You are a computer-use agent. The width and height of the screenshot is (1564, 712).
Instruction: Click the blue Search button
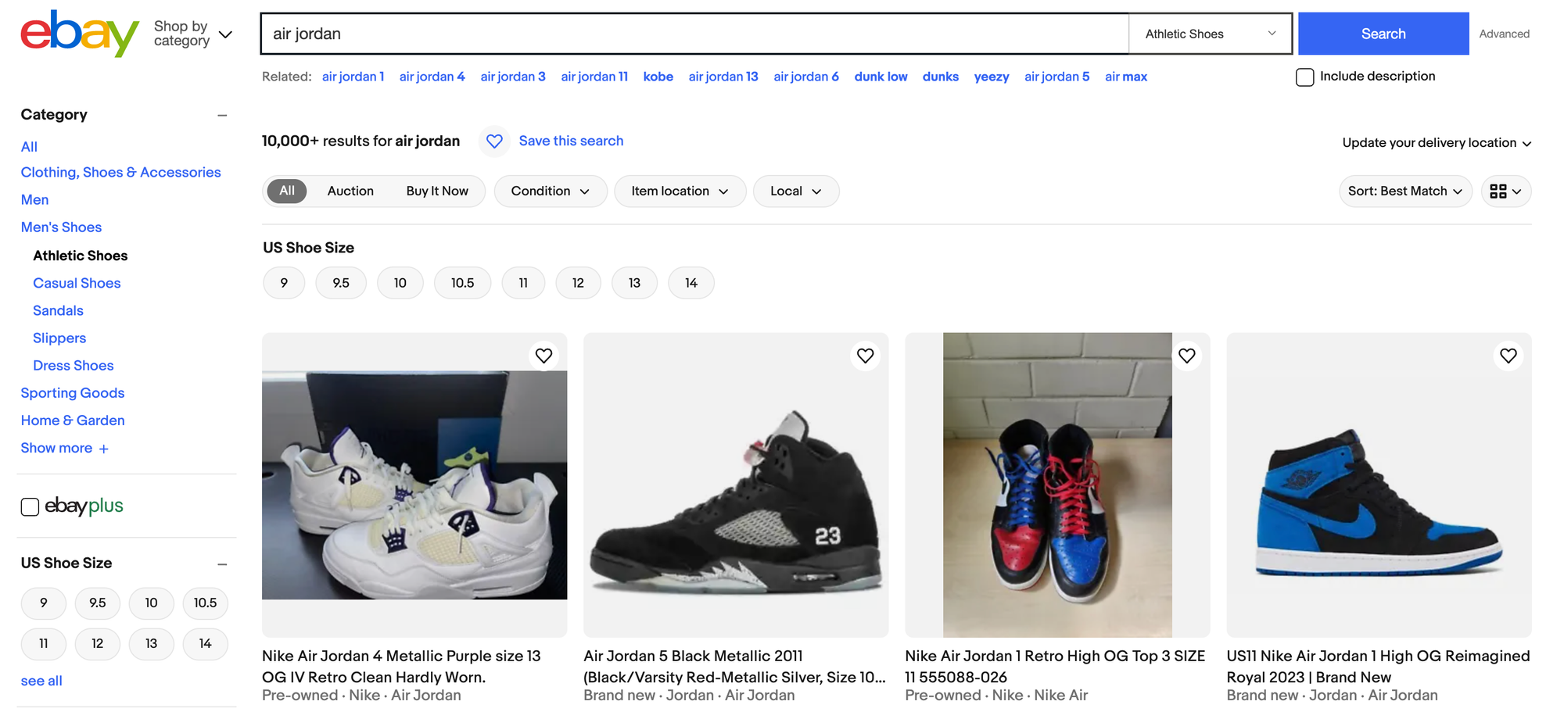point(1383,34)
